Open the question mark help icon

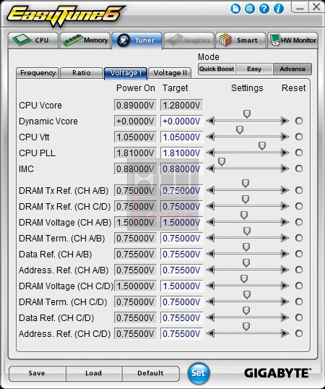coord(264,9)
